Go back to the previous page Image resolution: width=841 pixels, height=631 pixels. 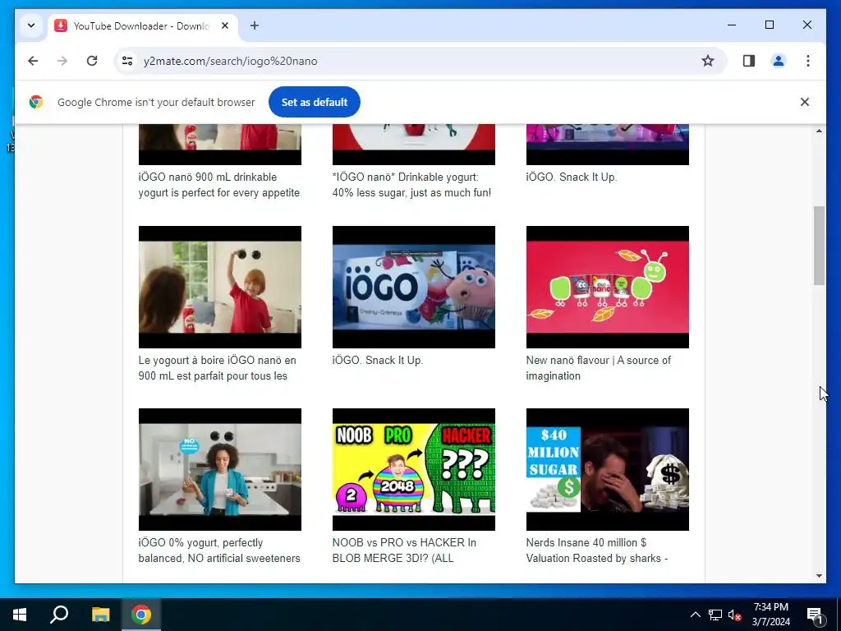33,61
